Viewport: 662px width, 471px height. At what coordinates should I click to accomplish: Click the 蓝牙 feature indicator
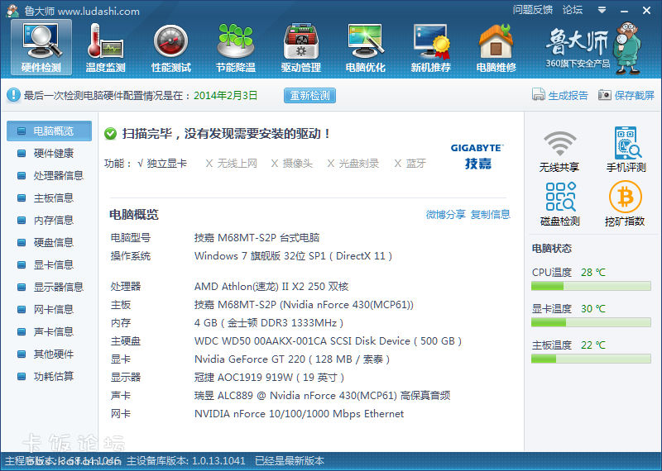[410, 163]
